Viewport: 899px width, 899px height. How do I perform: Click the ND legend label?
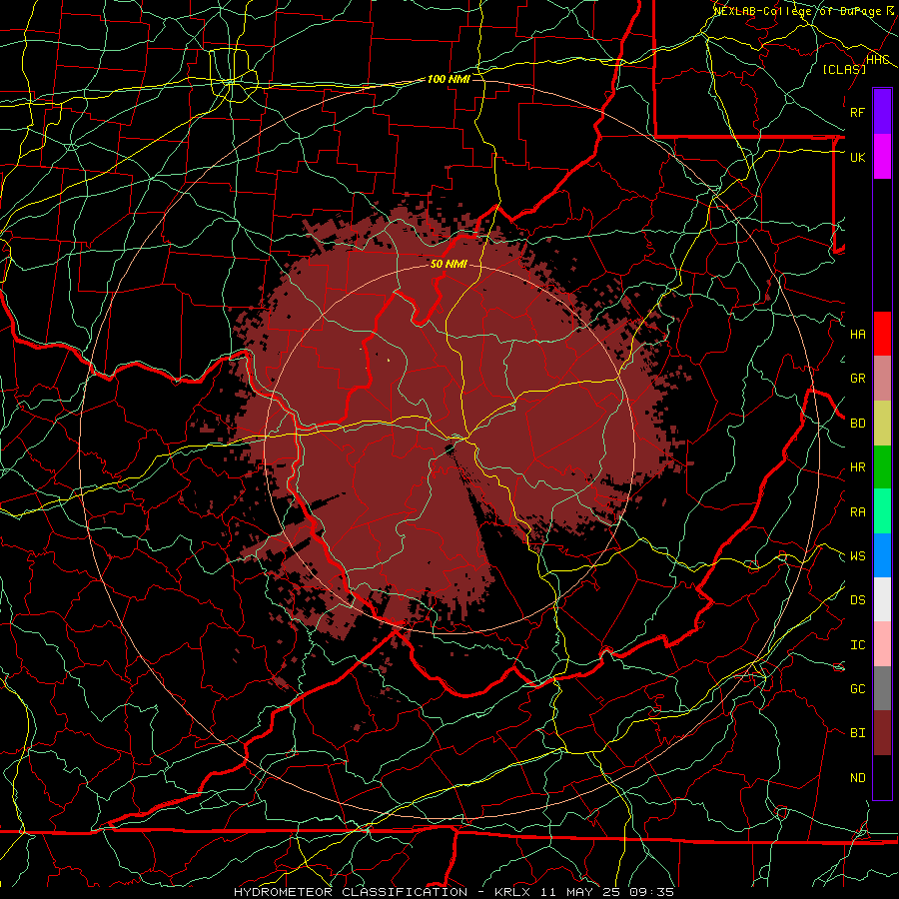(x=857, y=778)
